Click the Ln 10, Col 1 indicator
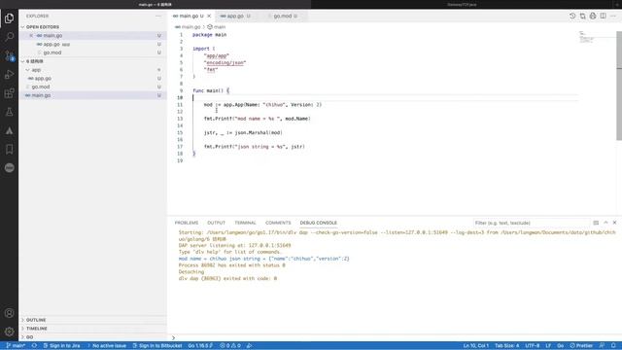This screenshot has width=622, height=350. (x=476, y=346)
